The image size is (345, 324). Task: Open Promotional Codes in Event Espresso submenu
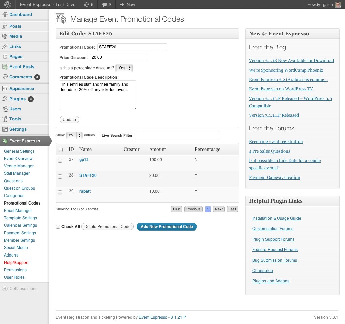22,203
